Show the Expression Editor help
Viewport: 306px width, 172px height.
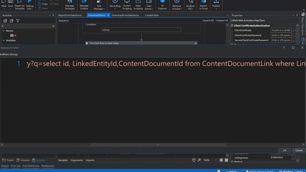284,48
